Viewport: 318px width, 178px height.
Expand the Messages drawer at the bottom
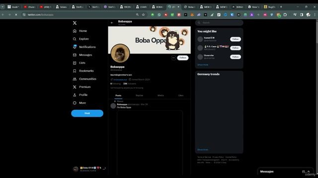[309, 172]
